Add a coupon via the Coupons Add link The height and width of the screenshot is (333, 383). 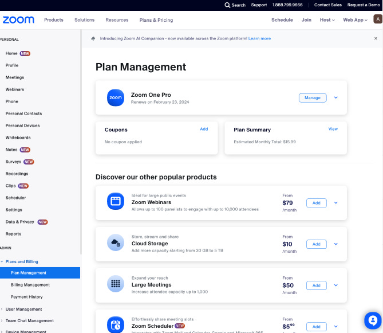point(204,129)
